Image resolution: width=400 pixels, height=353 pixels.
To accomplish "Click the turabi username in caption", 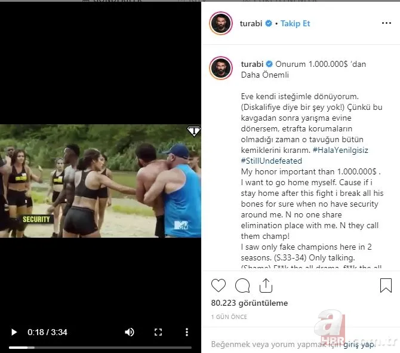I will [x=252, y=64].
